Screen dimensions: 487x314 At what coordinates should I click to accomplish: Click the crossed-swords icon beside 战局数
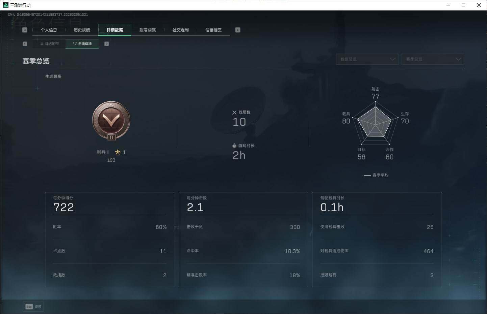tap(234, 113)
